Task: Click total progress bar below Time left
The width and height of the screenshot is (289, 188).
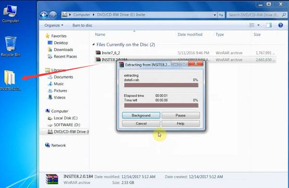Action: point(161,105)
